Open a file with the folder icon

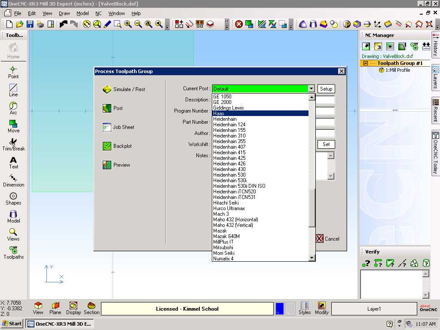[20, 24]
